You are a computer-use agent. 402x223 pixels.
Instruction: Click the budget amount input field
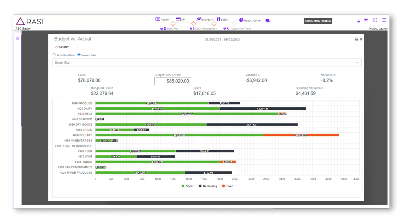coord(173,81)
